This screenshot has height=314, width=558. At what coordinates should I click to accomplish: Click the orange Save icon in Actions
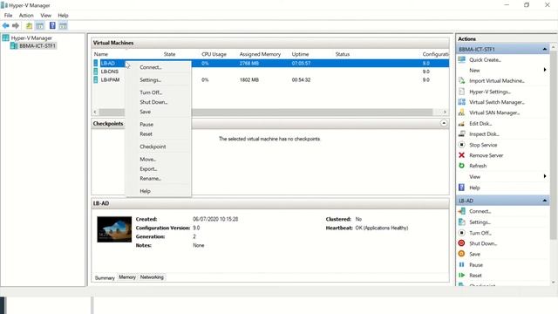[x=461, y=254]
